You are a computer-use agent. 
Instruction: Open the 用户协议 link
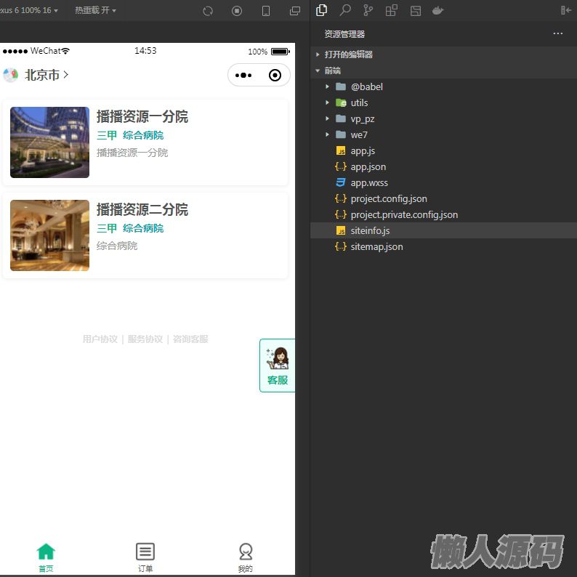tap(100, 339)
